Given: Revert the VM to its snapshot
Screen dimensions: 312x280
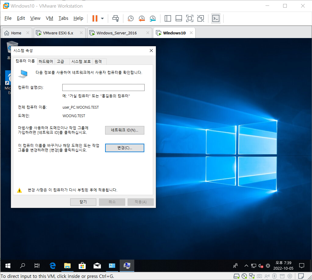Looking at the screenshot, I should (x=142, y=18).
